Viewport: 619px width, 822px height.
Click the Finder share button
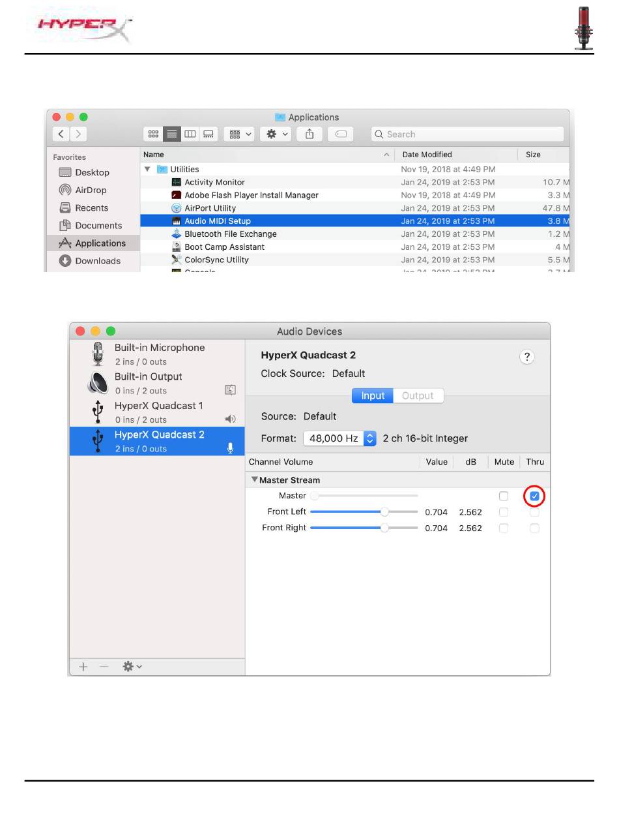coord(309,134)
